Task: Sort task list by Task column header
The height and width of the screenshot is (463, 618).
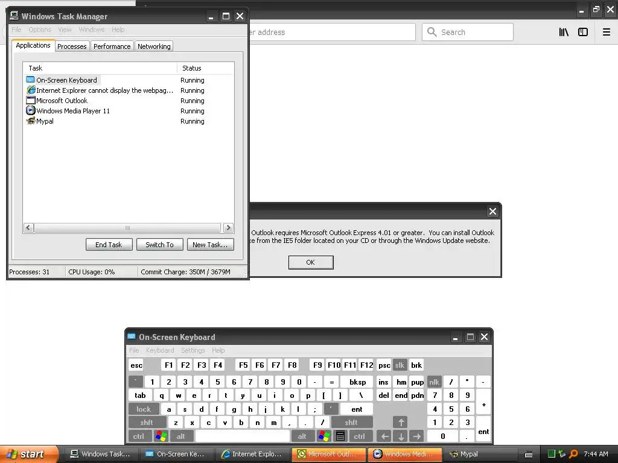Action: (100, 68)
